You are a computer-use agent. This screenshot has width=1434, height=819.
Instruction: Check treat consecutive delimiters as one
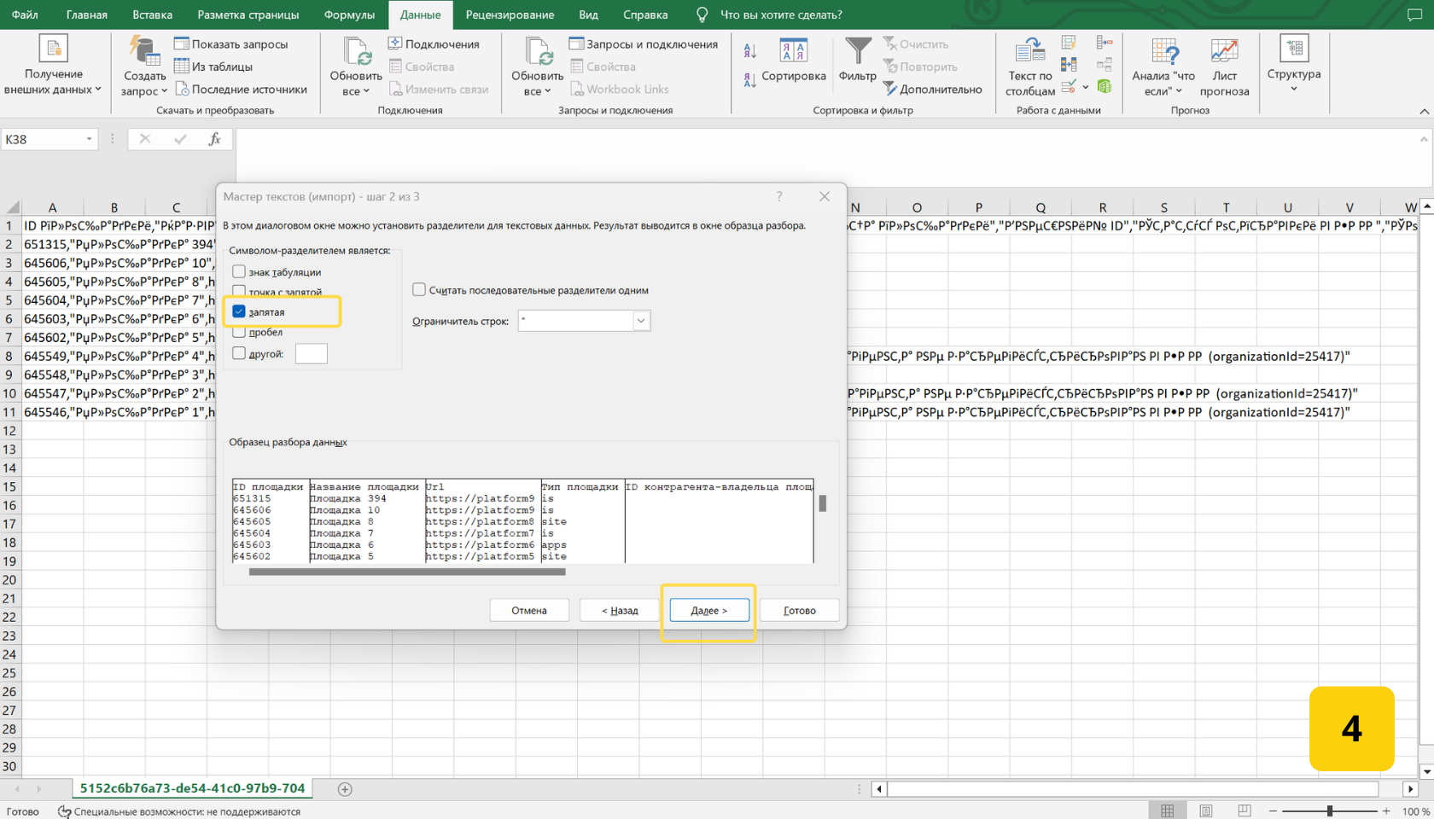click(x=419, y=290)
